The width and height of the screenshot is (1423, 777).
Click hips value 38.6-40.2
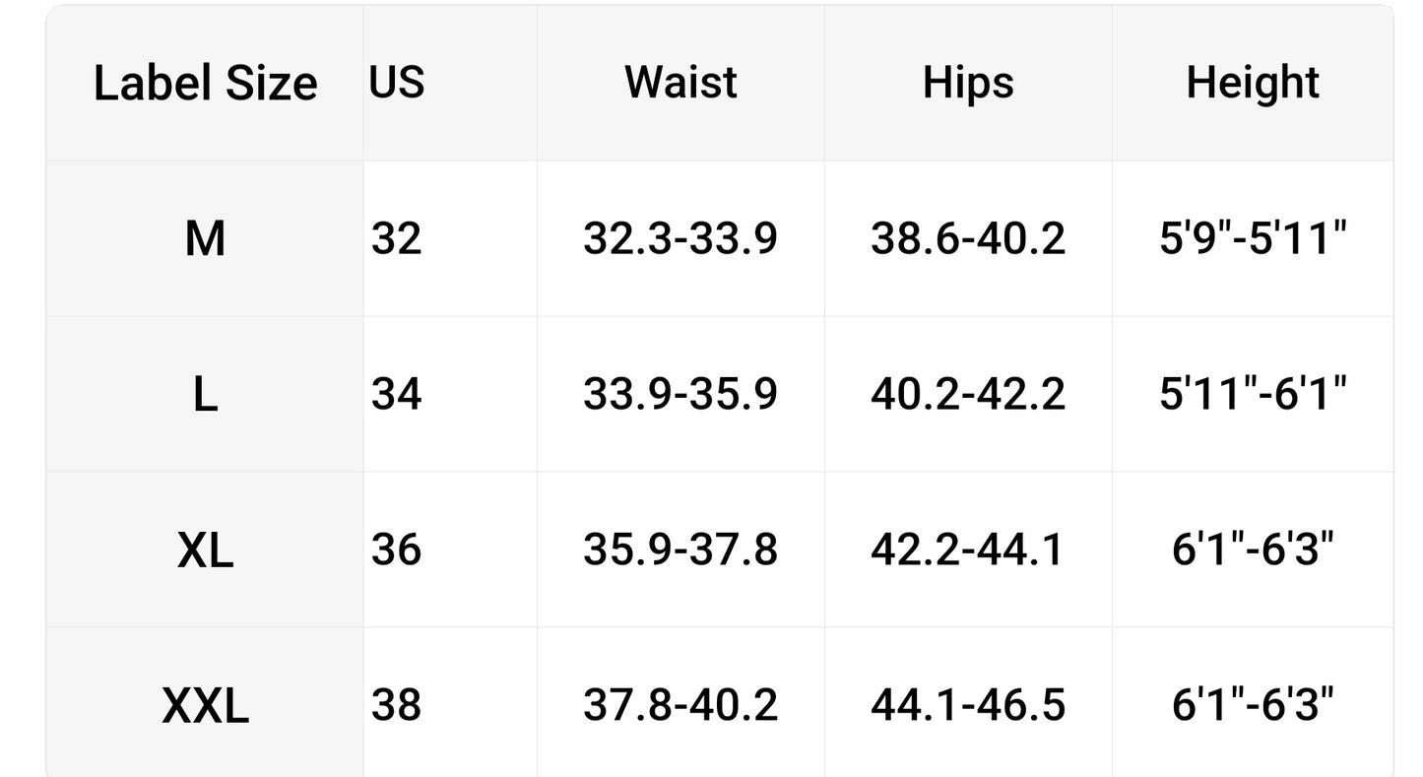968,238
